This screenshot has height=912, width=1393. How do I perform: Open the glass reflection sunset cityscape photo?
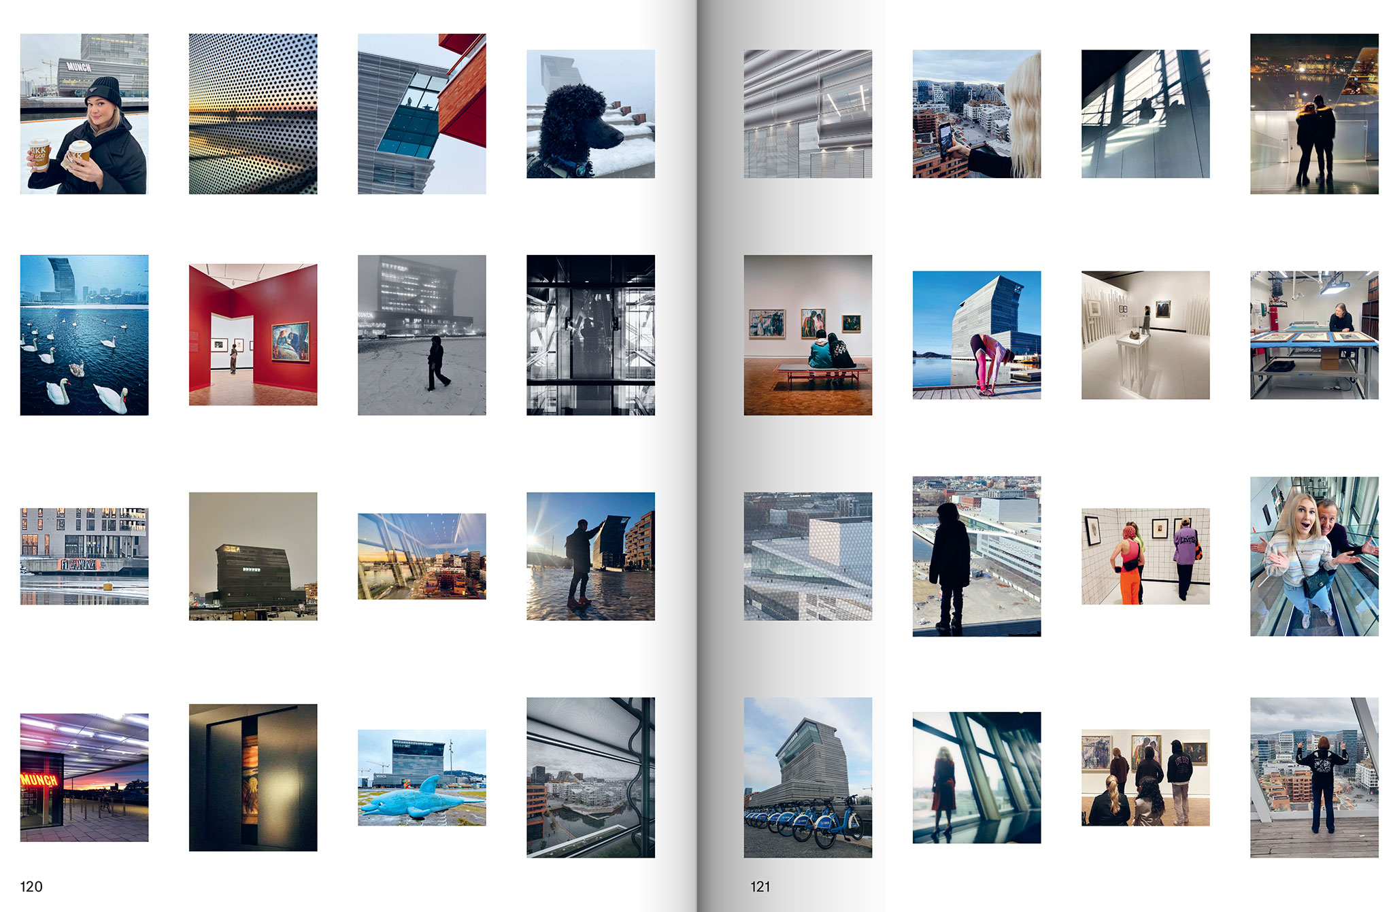pyautogui.click(x=422, y=556)
